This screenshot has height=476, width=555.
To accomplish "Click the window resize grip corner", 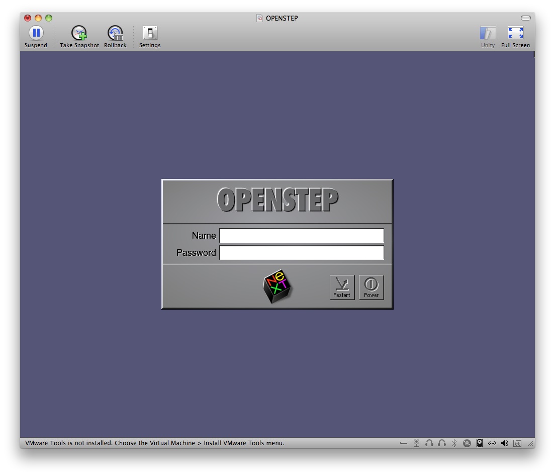I will click(x=530, y=444).
